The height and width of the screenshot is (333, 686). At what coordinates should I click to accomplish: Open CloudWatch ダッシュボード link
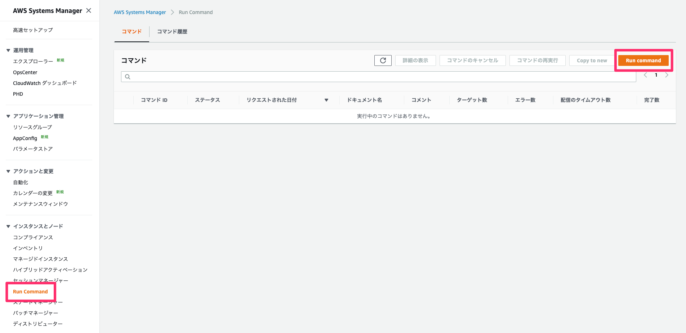(x=45, y=83)
